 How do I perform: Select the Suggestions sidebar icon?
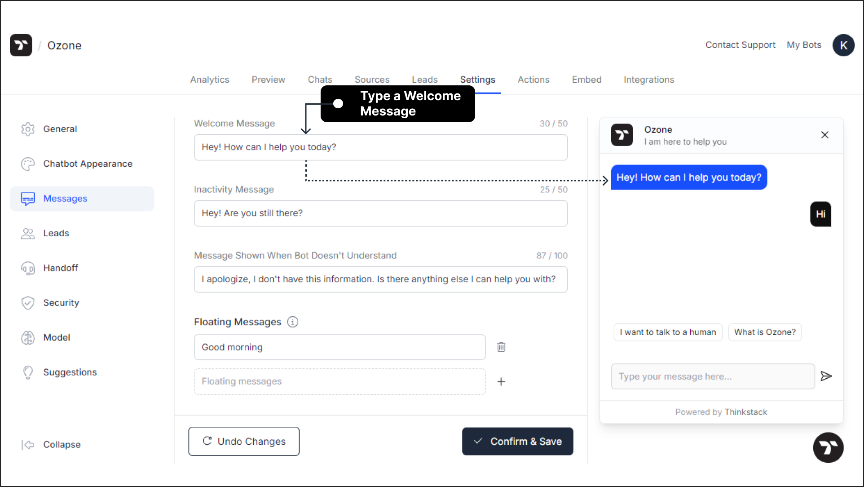click(27, 372)
